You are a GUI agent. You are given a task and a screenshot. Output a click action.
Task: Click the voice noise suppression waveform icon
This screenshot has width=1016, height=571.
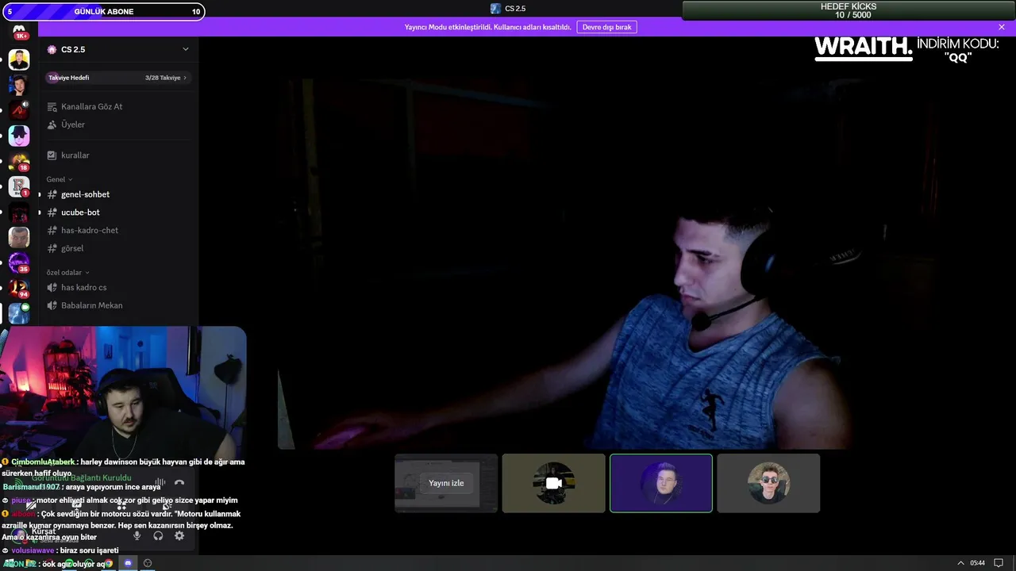point(160,482)
